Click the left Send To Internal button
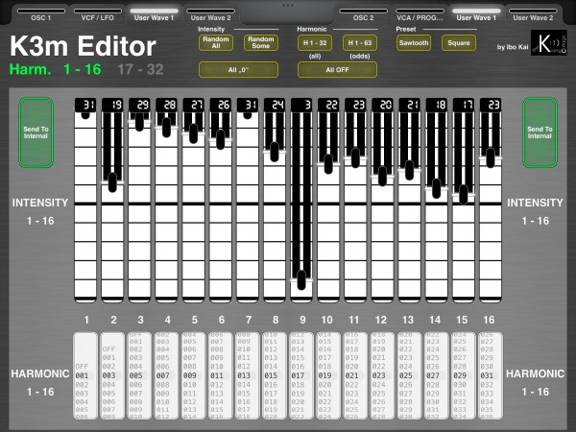The image size is (576, 432). (x=36, y=132)
